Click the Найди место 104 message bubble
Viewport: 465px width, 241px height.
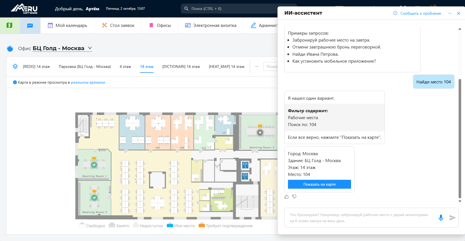point(434,82)
